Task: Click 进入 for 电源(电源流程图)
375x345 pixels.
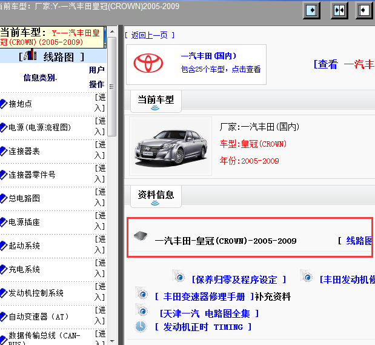Action: (x=100, y=126)
